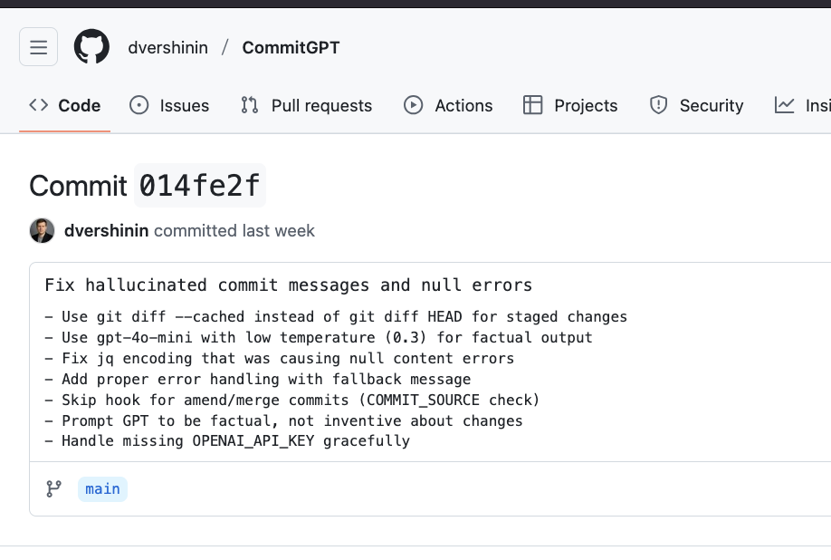Click the 'Handle missing OPENAI_API_KEY gracefully' line
The image size is (831, 560).
pos(235,441)
